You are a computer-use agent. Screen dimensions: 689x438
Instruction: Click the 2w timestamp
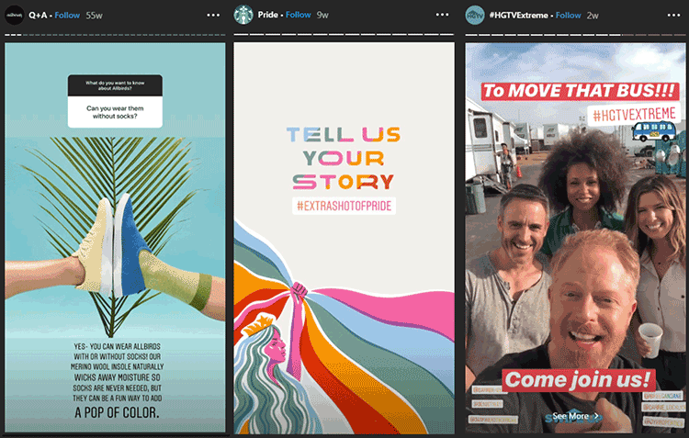coord(593,16)
